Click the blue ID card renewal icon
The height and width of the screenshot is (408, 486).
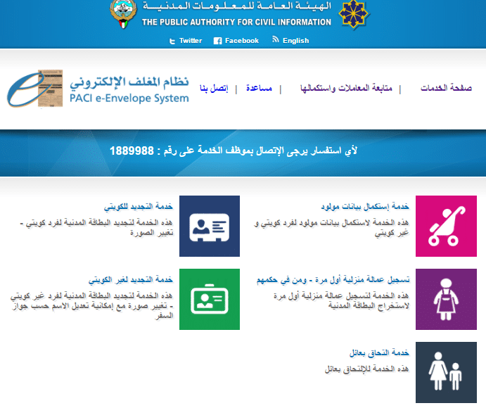(210, 226)
